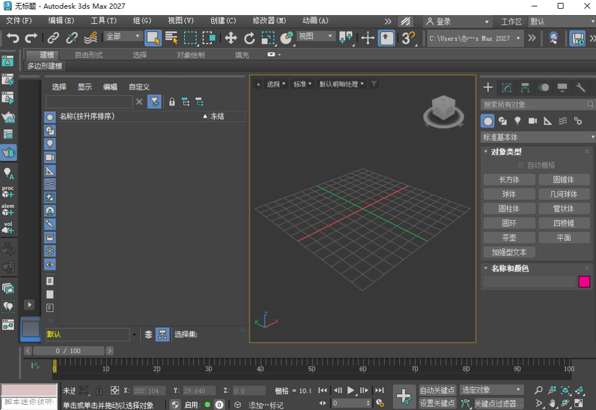
Task: Click frame 50 on the timeline track
Action: coord(312,369)
